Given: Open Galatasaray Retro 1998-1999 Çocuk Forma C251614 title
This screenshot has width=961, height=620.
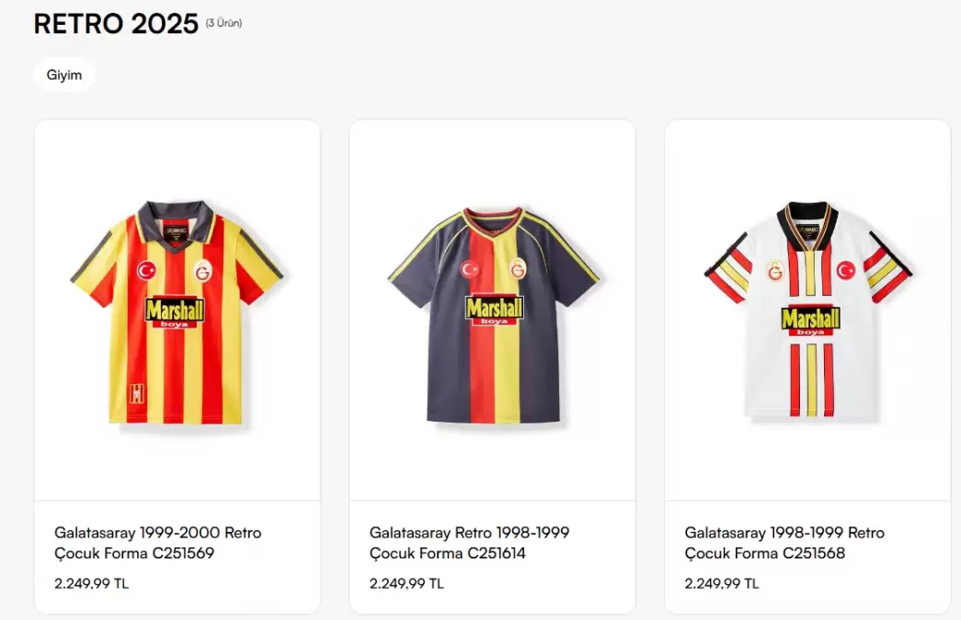Looking at the screenshot, I should 469,543.
